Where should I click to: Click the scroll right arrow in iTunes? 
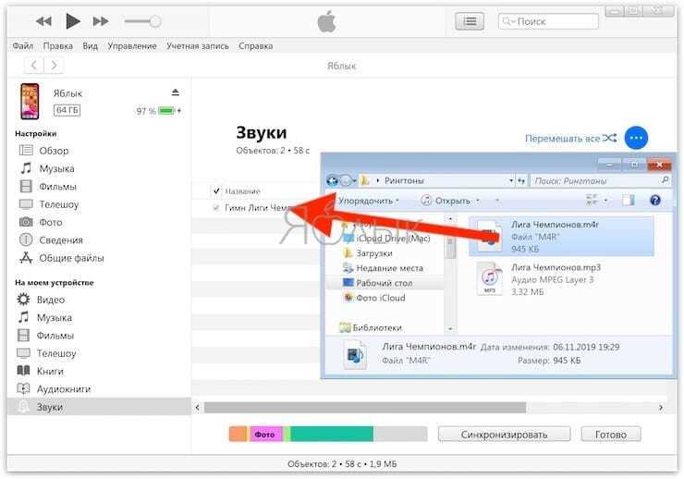tap(661, 408)
